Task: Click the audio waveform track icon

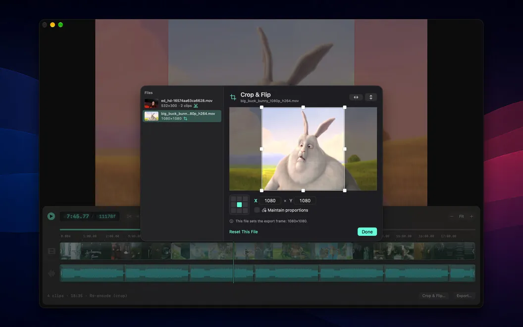Action: pyautogui.click(x=52, y=273)
